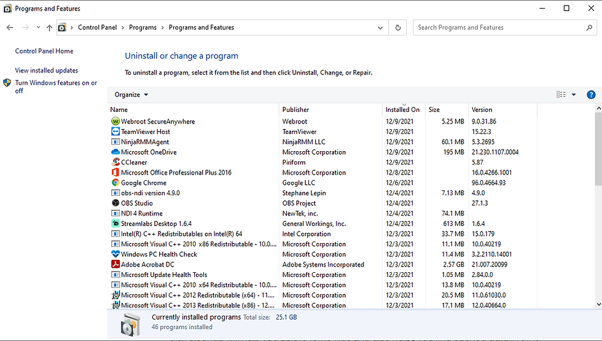Select the CCleaner row name
Viewport: 602px width, 341px height.
[134, 162]
